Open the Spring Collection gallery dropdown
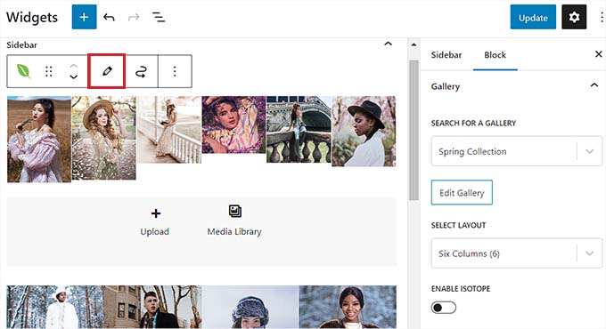 pos(516,151)
